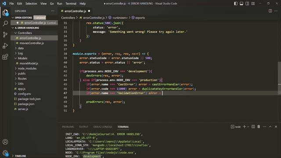Open config.env file
The height and width of the screenshot is (158, 281).
(x=25, y=93)
